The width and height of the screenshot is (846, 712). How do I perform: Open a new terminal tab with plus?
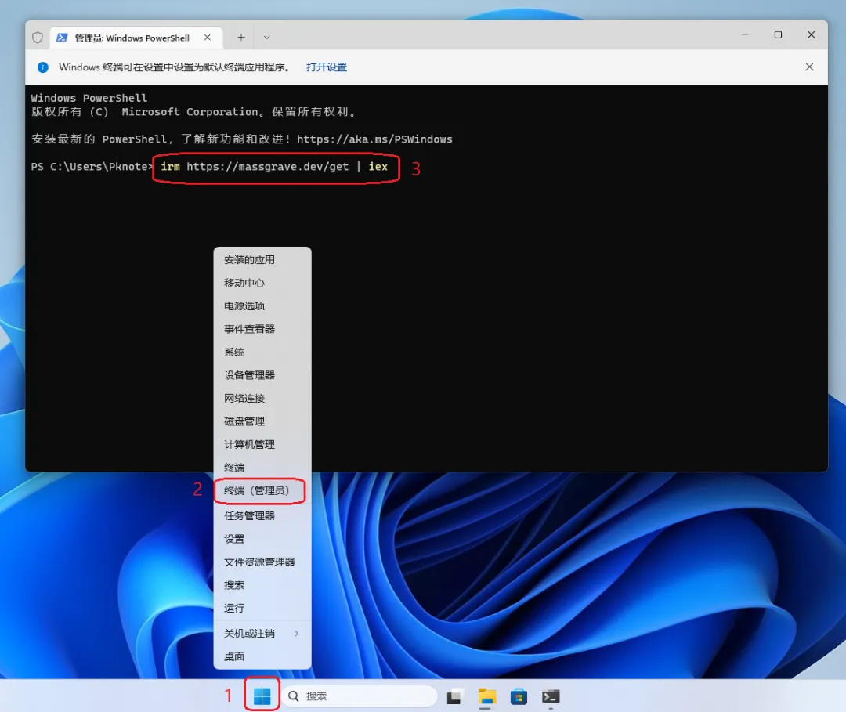pos(241,38)
